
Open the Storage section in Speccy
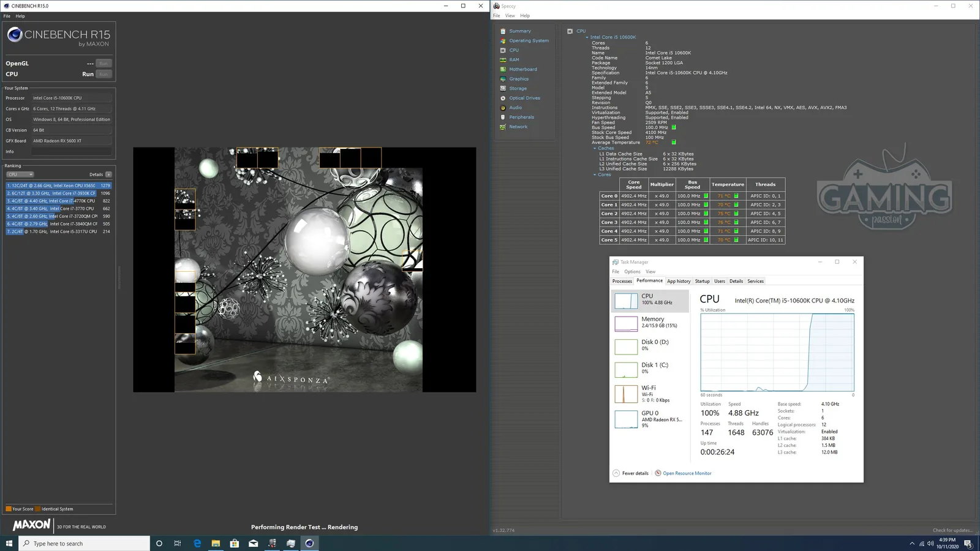(518, 89)
